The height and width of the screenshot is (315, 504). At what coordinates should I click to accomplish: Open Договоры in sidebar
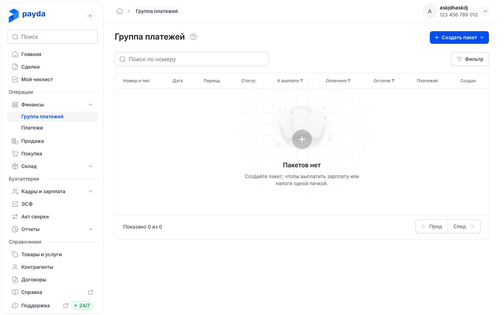pyautogui.click(x=52, y=280)
